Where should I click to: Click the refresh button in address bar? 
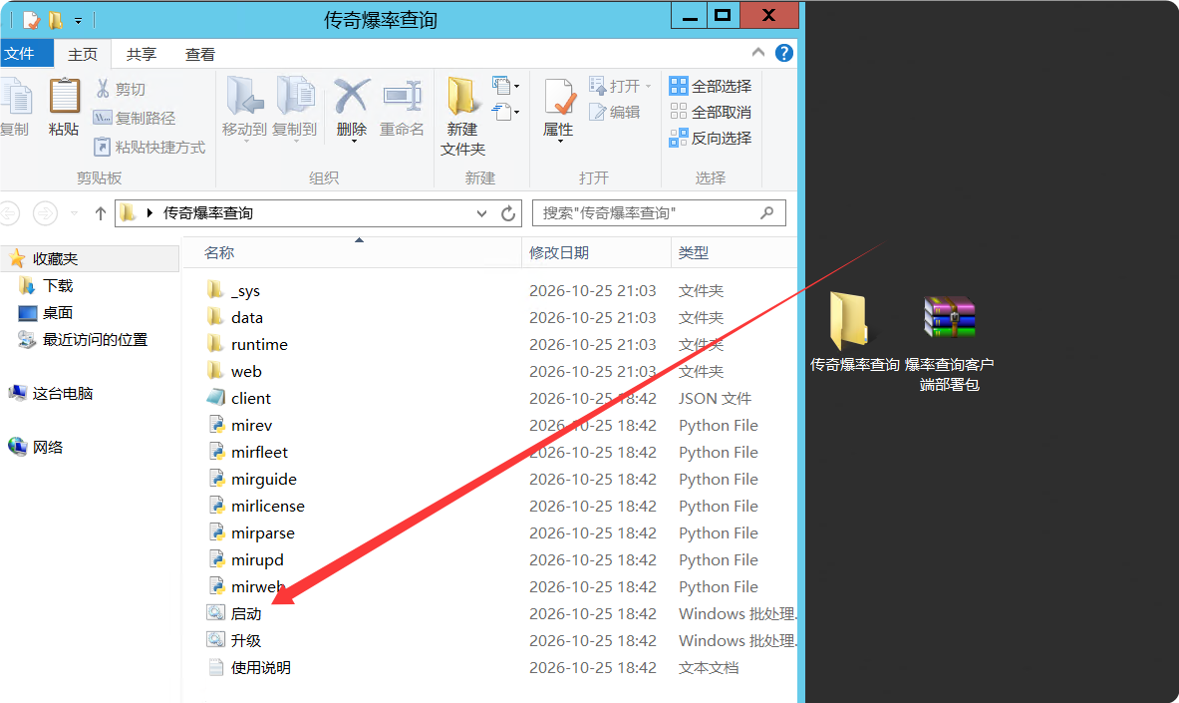(508, 213)
